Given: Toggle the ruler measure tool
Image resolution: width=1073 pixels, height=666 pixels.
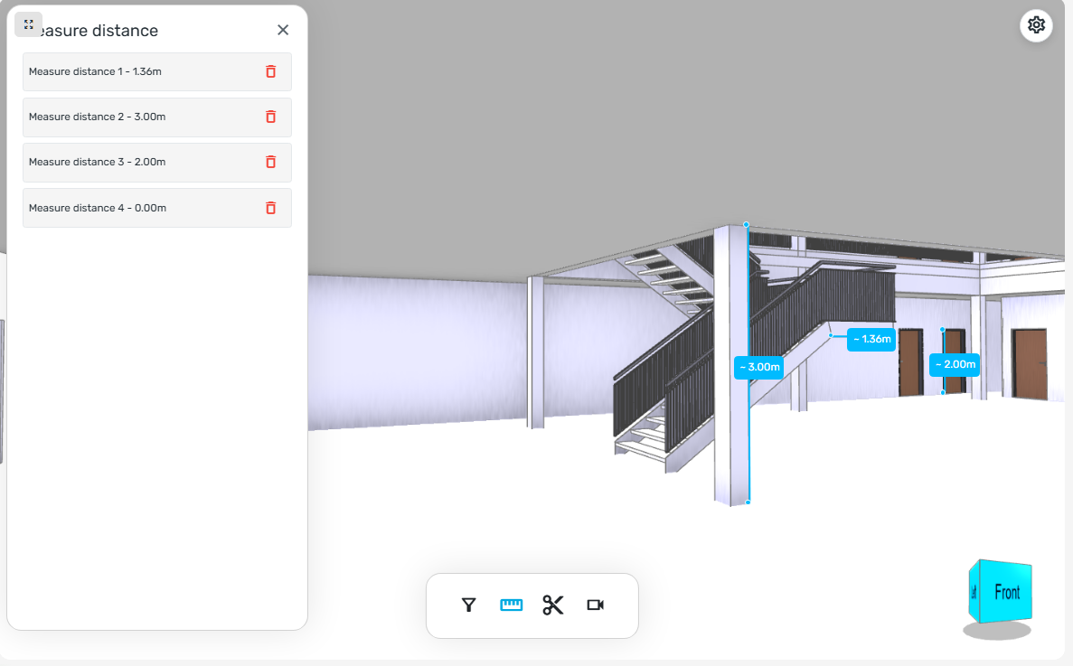Looking at the screenshot, I should pos(511,605).
